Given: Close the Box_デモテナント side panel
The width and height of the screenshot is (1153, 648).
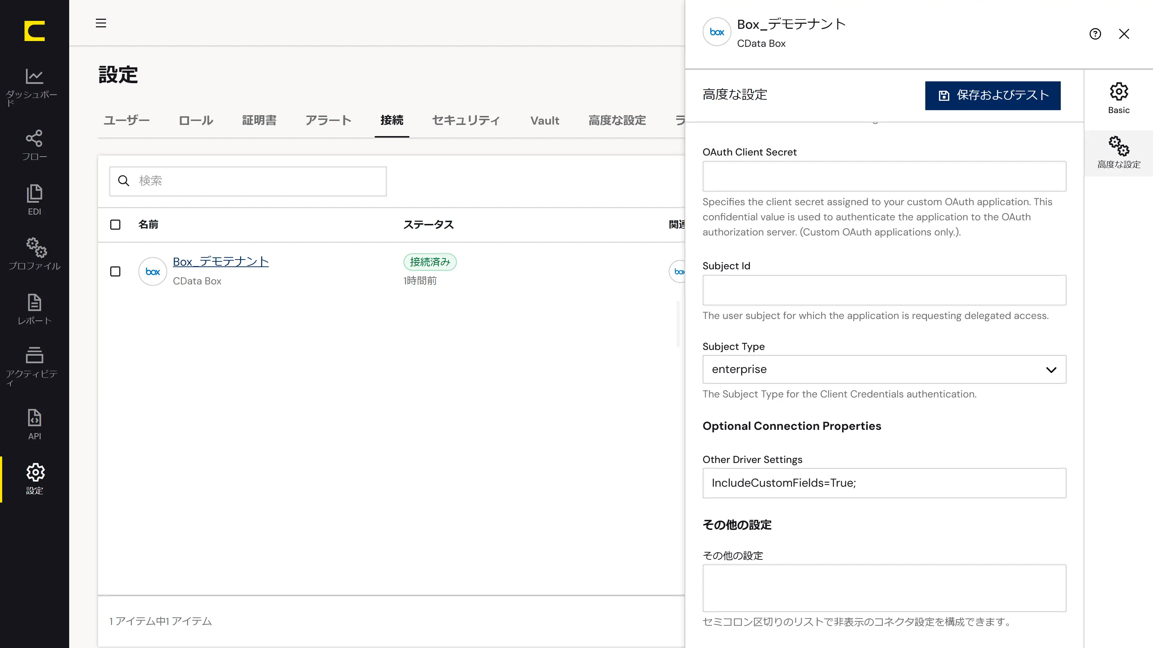Looking at the screenshot, I should point(1124,34).
